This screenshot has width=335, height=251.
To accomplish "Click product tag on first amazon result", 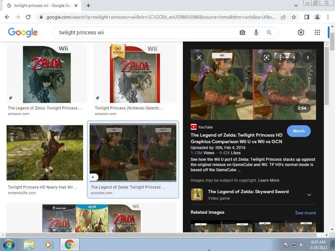I will point(10,98).
